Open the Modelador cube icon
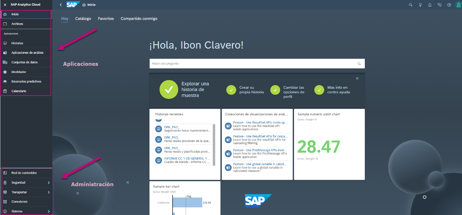This screenshot has height=215, width=462. click(5, 72)
